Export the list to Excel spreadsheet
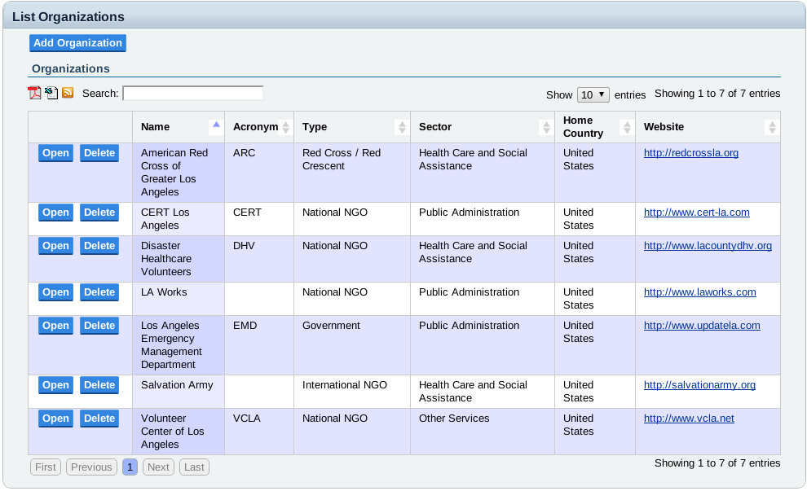Image resolution: width=807 pixels, height=491 pixels. pyautogui.click(x=51, y=93)
